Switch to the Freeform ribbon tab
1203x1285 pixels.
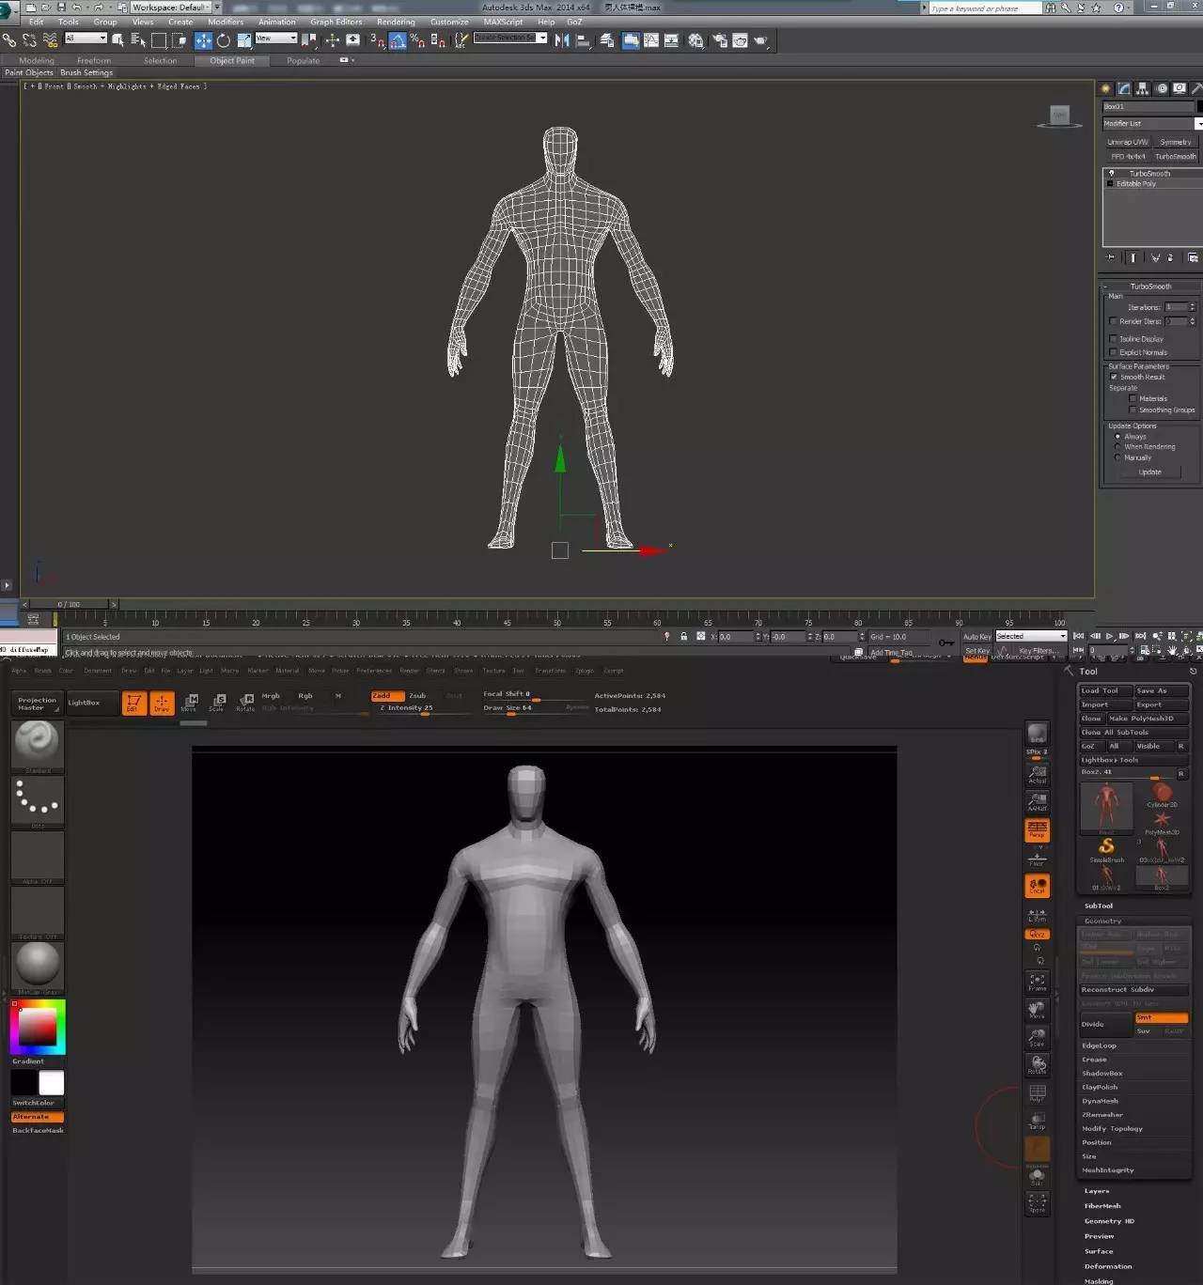pyautogui.click(x=94, y=61)
